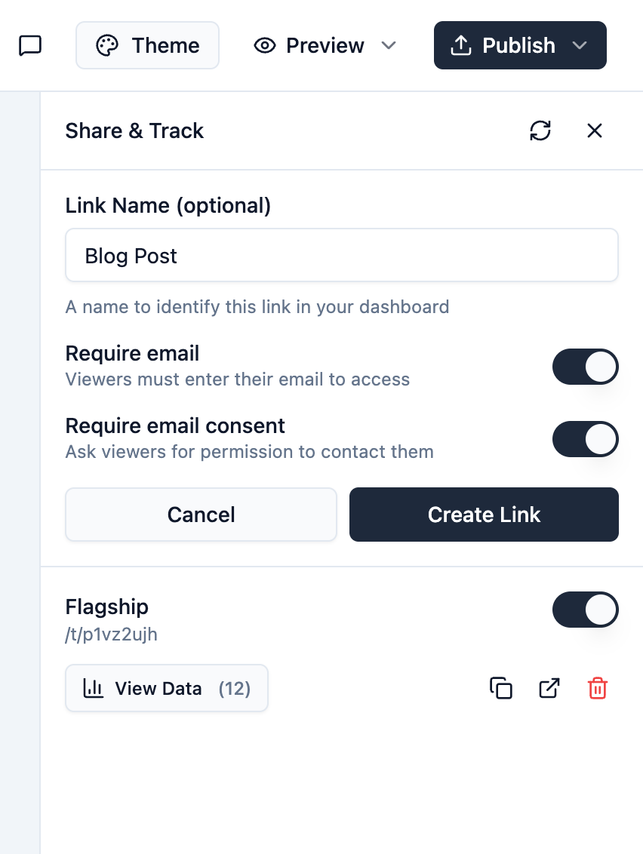Click the Publish upload icon
The image size is (643, 854).
(461, 45)
